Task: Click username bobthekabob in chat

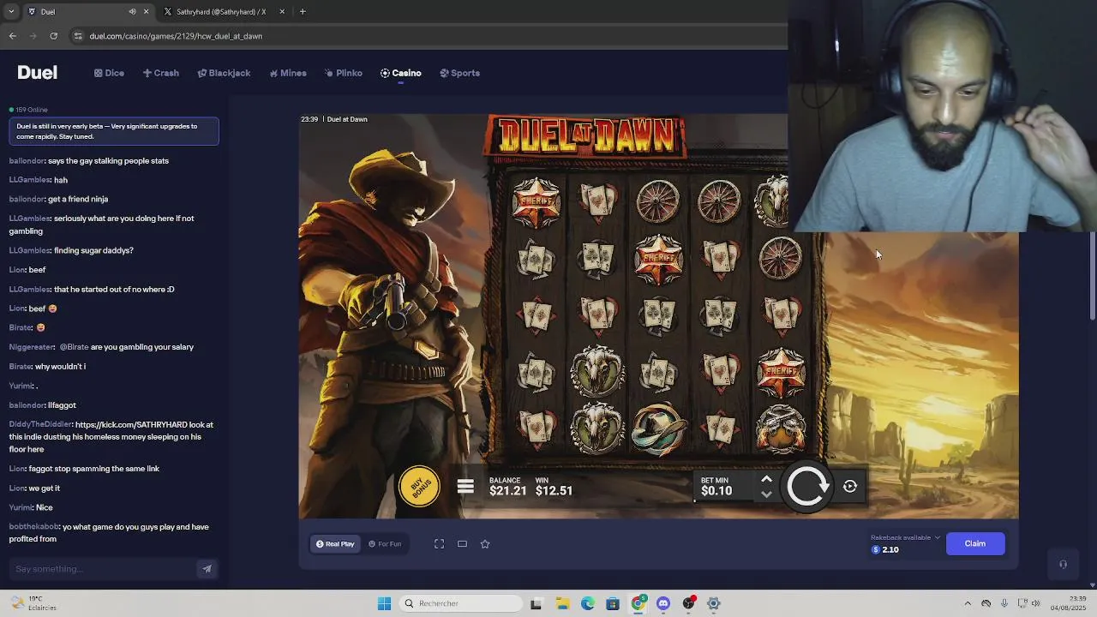Action: (x=34, y=527)
